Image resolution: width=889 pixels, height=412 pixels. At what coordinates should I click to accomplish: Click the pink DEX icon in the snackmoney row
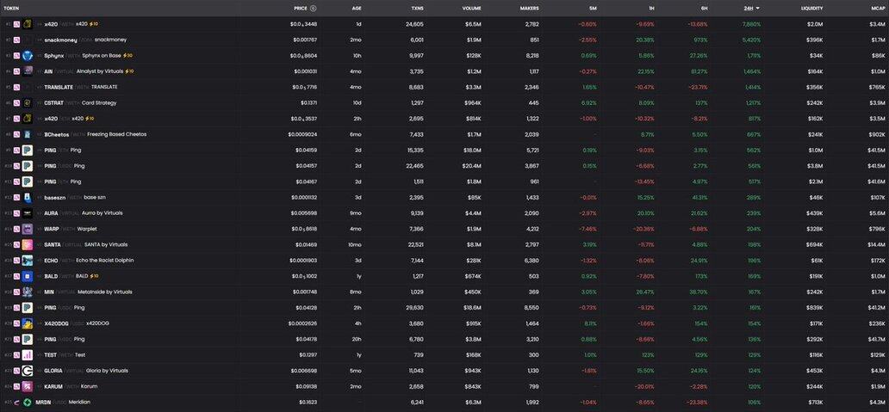tap(16, 40)
